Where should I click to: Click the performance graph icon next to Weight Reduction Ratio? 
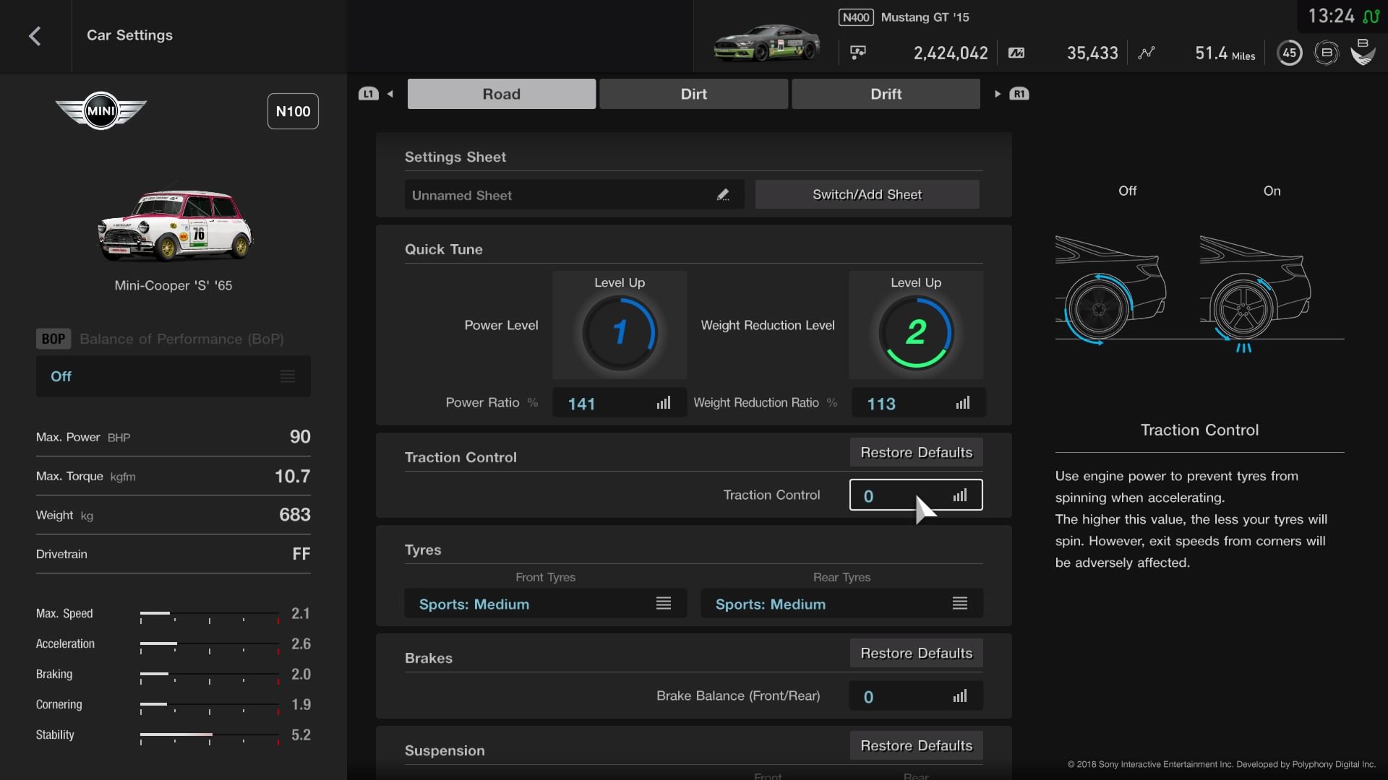pyautogui.click(x=962, y=403)
